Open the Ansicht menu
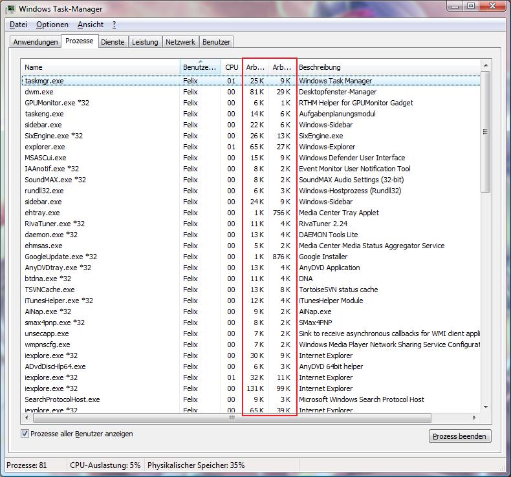 tap(91, 25)
